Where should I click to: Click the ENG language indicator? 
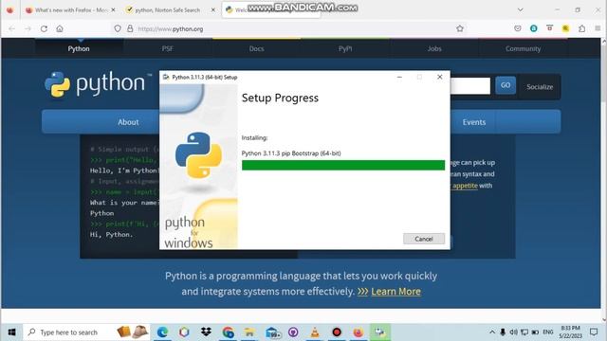(x=548, y=332)
